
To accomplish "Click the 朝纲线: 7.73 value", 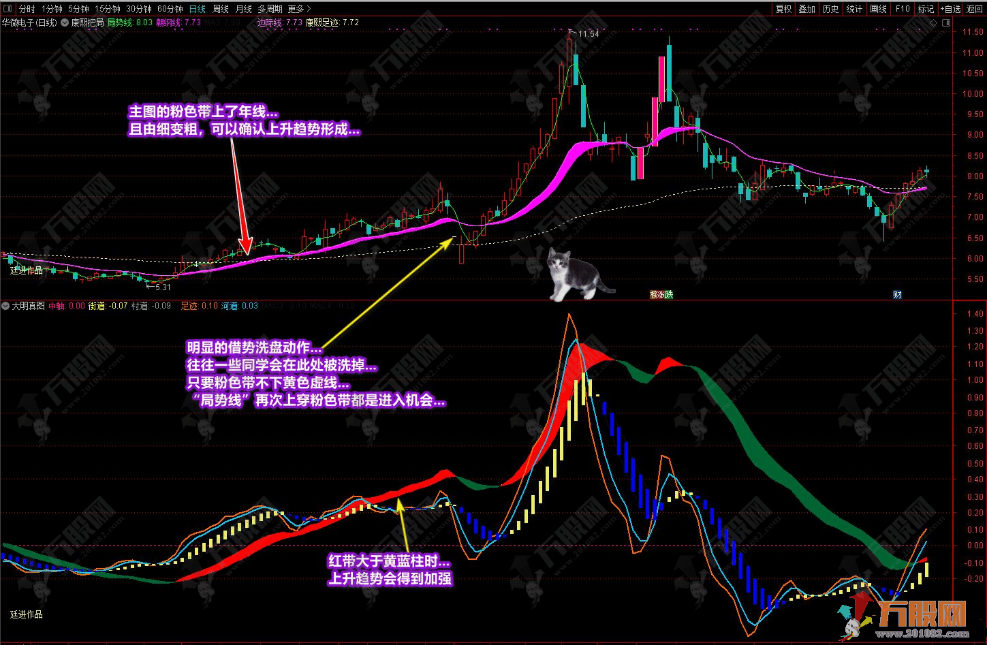I will tap(178, 22).
